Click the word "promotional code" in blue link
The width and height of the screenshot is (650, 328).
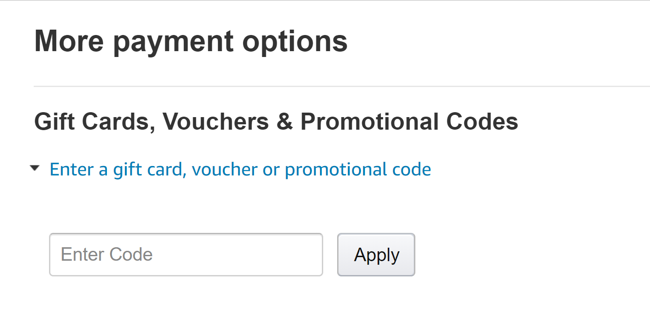pos(358,170)
